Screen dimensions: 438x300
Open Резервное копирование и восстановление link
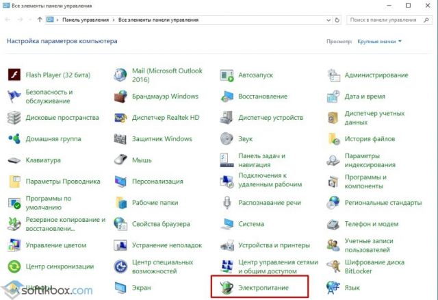[x=66, y=224]
